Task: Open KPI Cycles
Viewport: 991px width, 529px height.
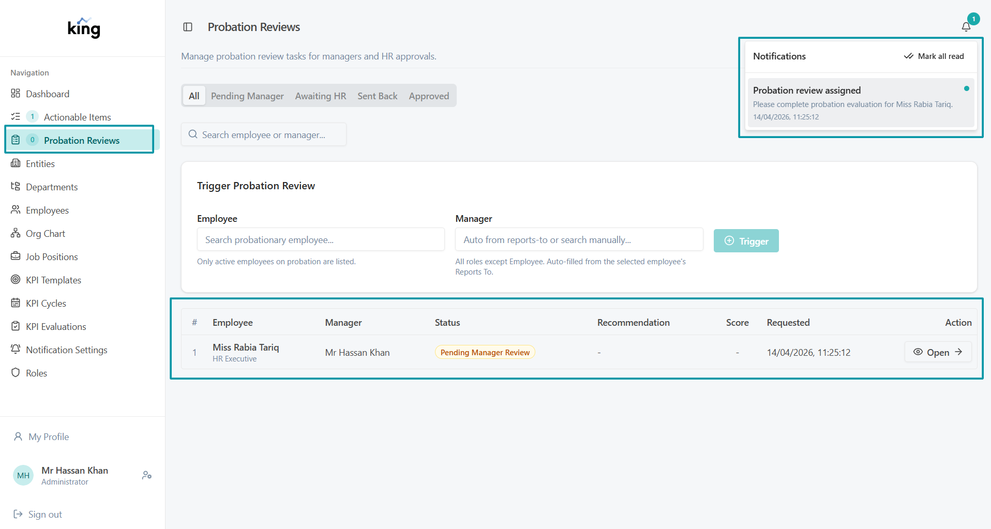Action: [x=82, y=303]
